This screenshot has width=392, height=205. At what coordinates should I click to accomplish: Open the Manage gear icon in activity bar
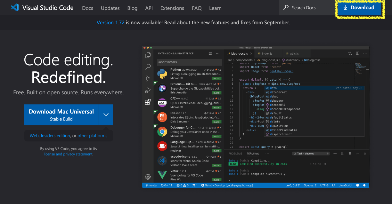[x=148, y=177]
